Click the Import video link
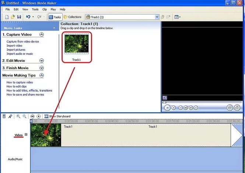 [x=14, y=46]
